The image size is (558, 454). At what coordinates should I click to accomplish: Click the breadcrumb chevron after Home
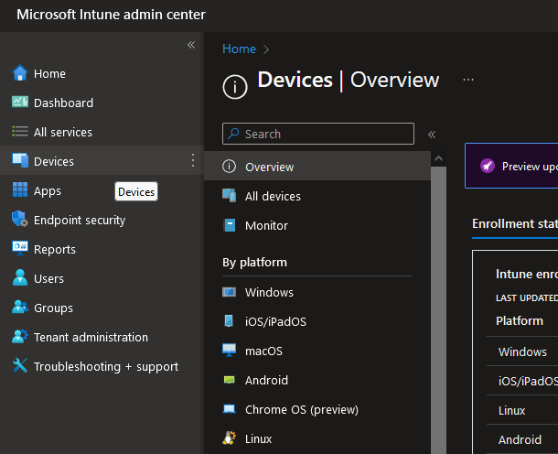tap(266, 49)
